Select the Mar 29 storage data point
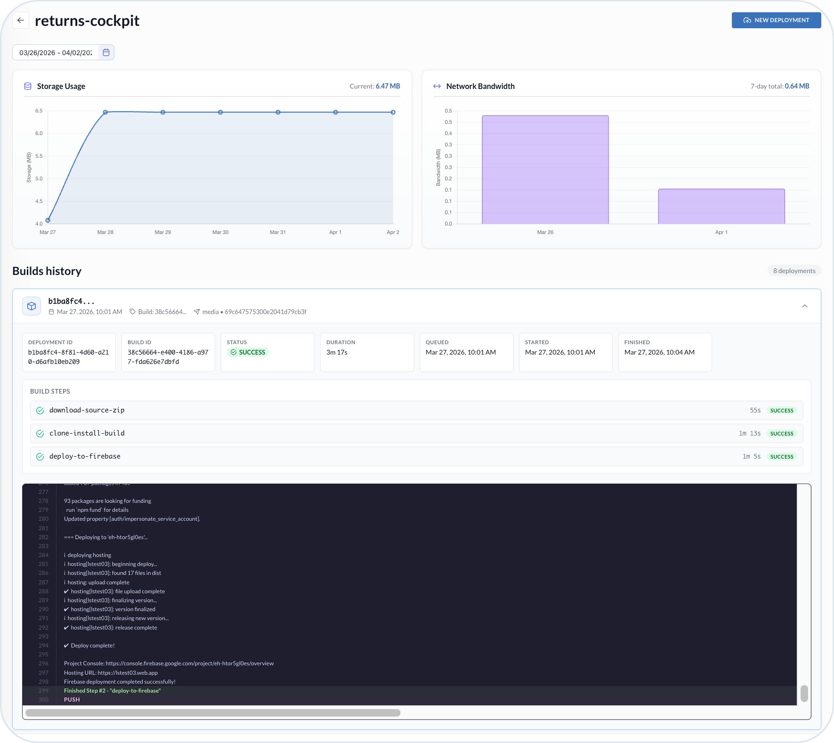The image size is (834, 743). click(x=163, y=112)
